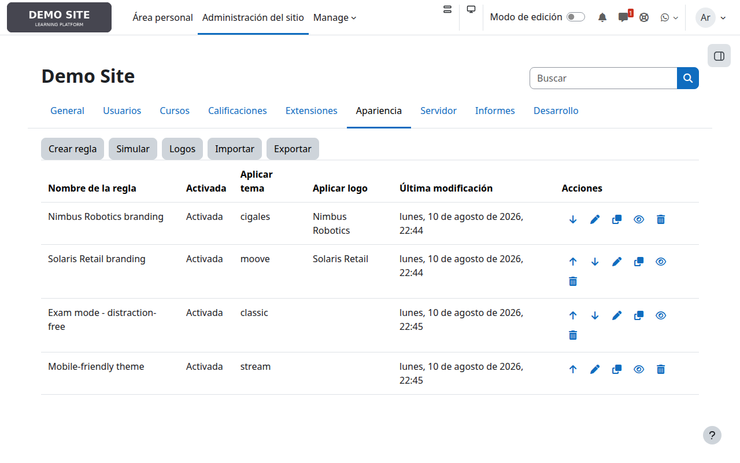Preview the Exam mode distraction-free rule
The image size is (740, 463).
(661, 315)
